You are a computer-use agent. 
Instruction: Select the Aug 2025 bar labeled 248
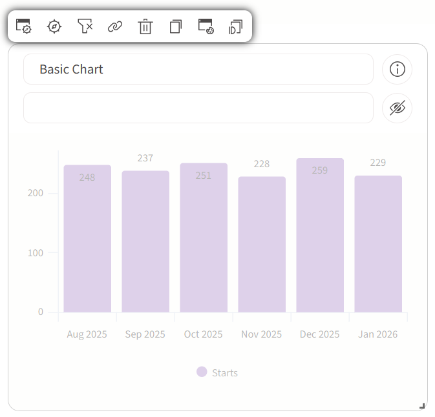(87, 239)
